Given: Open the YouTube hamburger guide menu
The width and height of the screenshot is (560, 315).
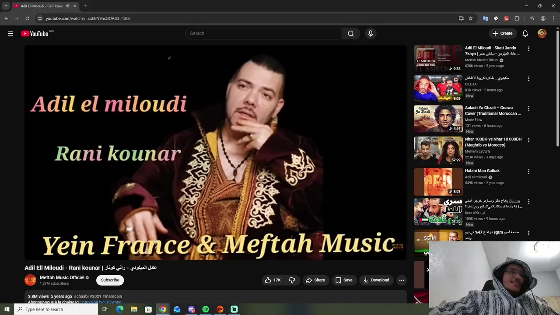Looking at the screenshot, I should [x=10, y=34].
